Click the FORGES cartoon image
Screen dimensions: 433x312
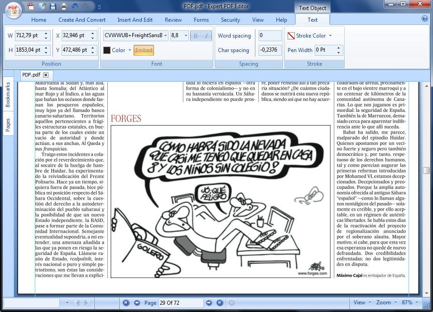221,202
